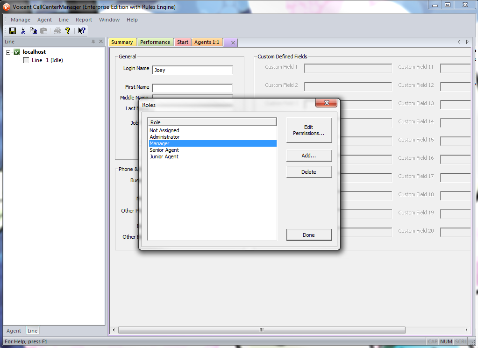Open About via yellow question mark icon
478x348 pixels.
[68, 31]
